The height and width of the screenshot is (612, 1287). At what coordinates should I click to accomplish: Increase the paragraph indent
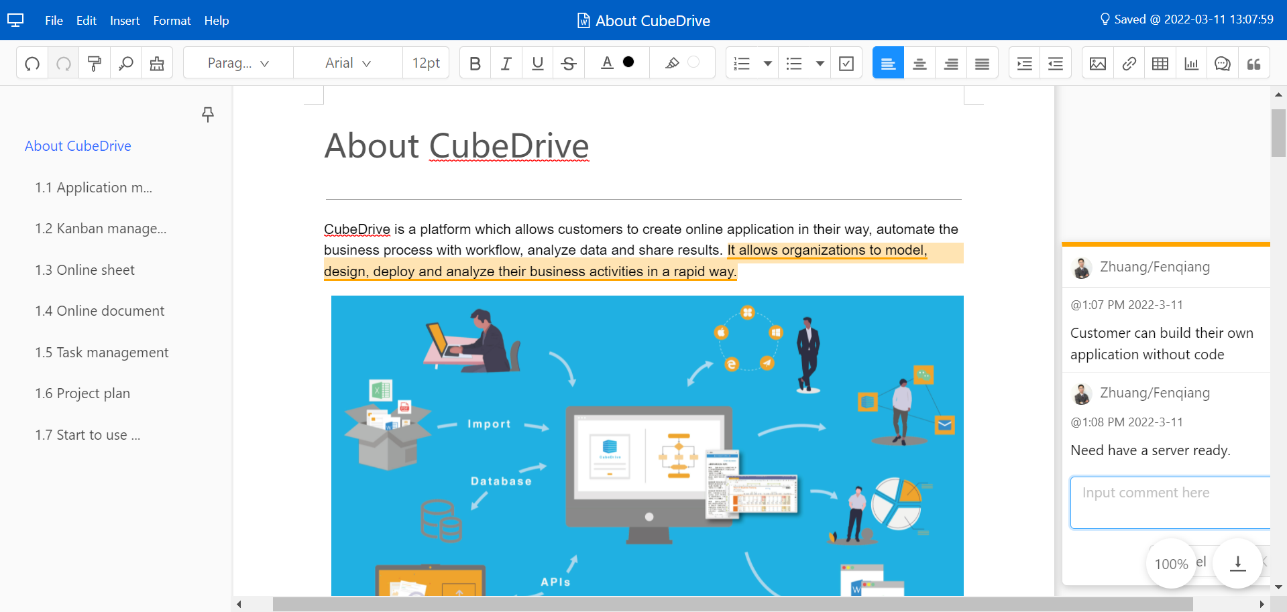(x=1024, y=63)
